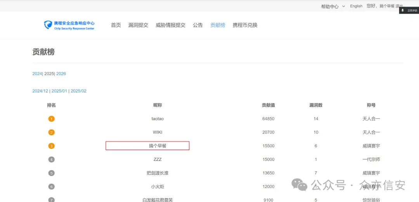Click title 天人合一 in WIKI row
Viewport: 419px width, 202px height.
click(x=371, y=132)
